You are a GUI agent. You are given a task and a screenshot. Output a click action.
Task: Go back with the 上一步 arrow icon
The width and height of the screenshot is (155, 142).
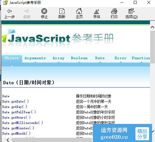tap(9, 11)
